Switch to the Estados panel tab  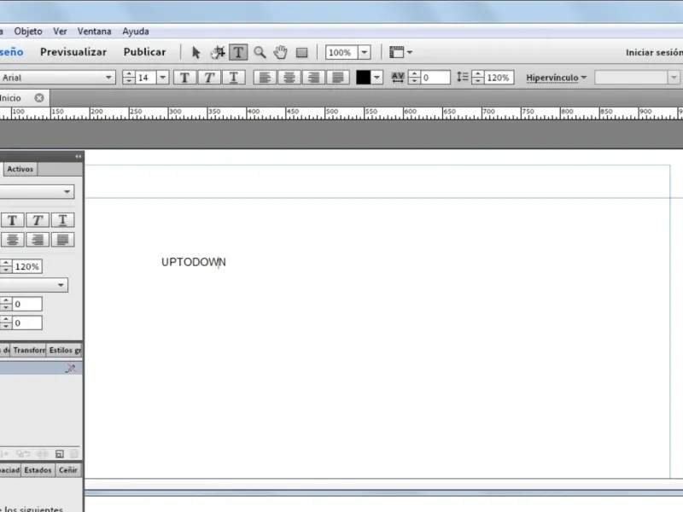coord(38,470)
